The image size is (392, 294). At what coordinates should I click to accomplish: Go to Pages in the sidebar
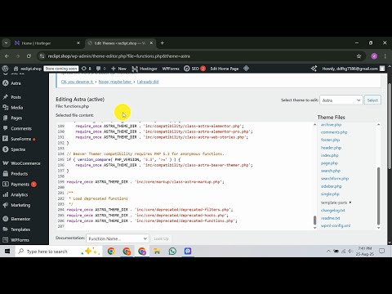point(16,118)
